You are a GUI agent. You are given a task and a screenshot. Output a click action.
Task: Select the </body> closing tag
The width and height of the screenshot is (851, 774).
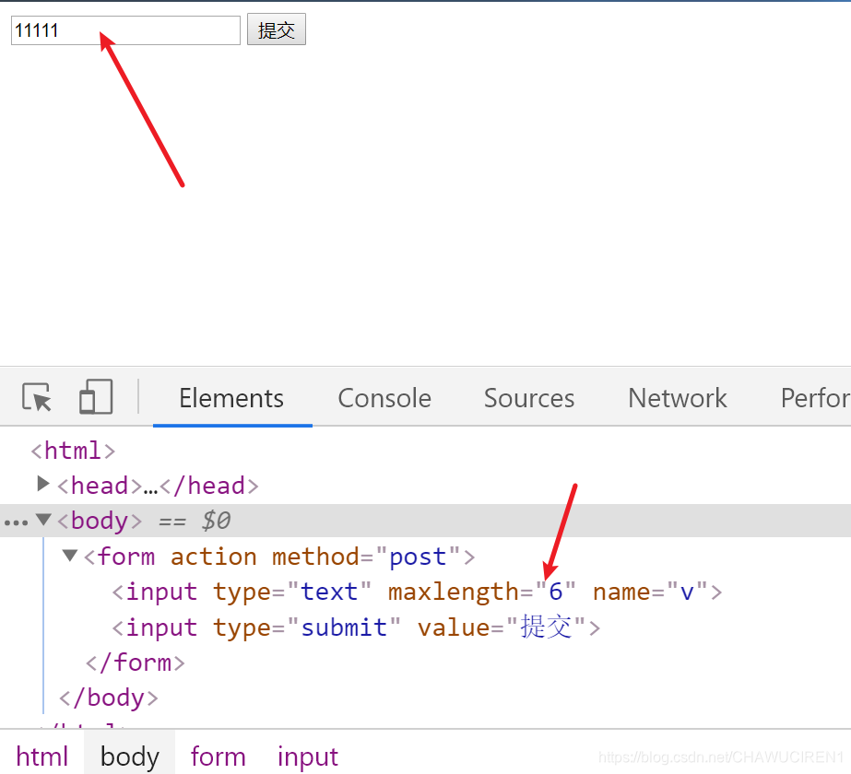[x=109, y=698]
